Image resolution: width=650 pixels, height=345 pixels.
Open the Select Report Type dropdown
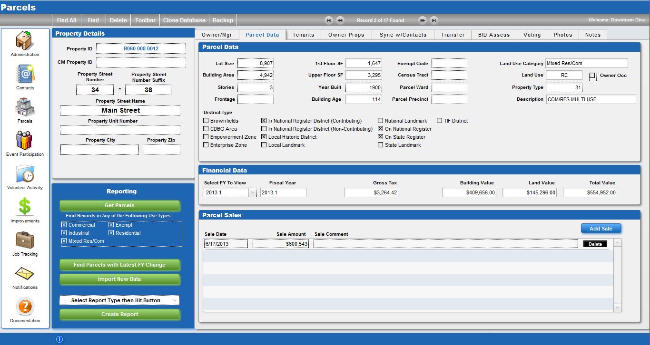click(119, 300)
